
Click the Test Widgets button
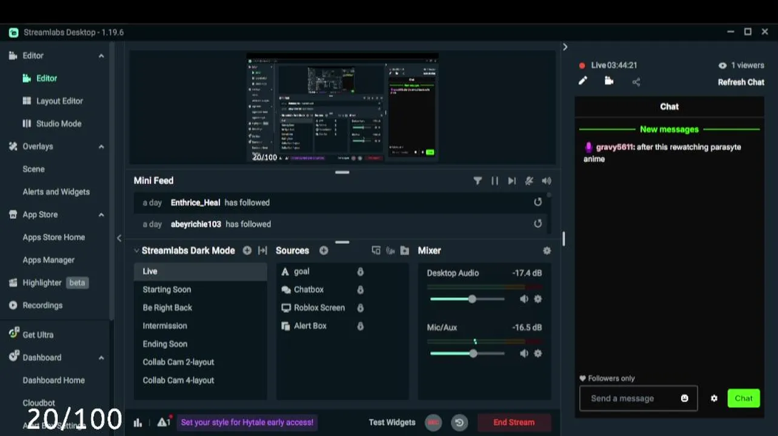392,422
